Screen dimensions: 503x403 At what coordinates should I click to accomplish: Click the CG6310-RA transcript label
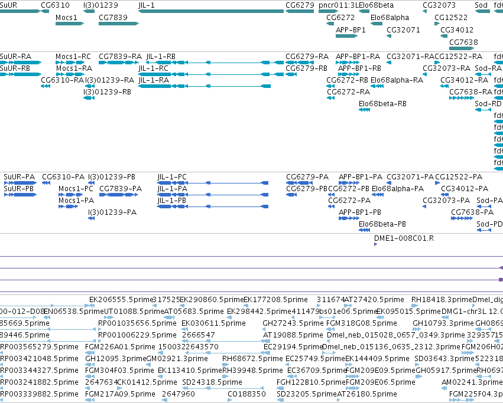(62, 80)
